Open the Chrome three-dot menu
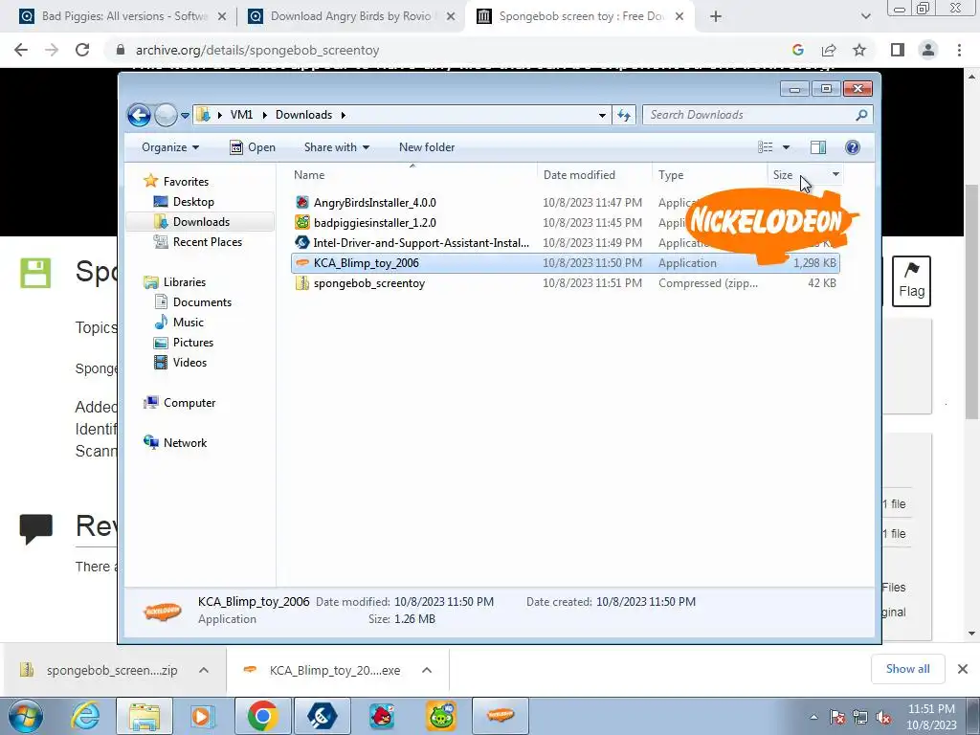980x735 pixels. pos(959,50)
